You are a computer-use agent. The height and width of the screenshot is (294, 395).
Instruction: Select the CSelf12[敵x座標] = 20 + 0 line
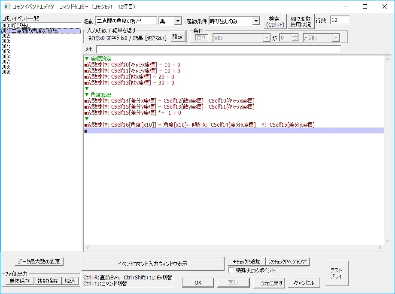234,77
